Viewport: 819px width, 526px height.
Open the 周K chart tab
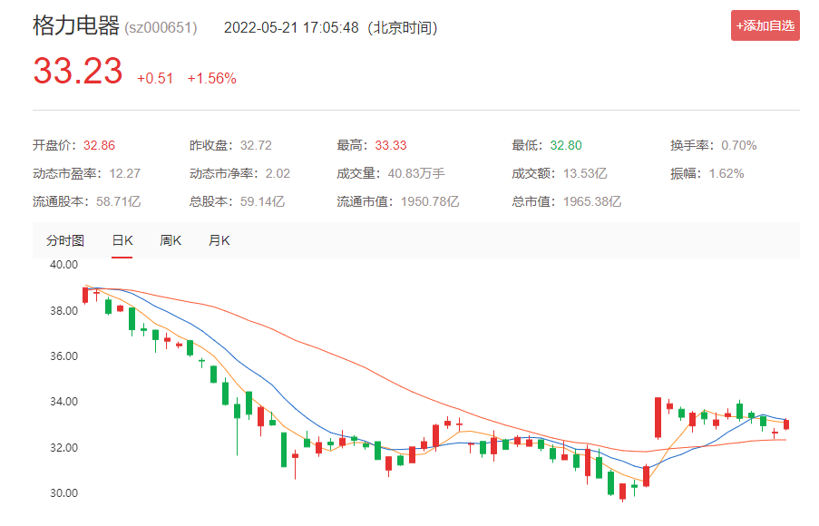[x=171, y=240]
